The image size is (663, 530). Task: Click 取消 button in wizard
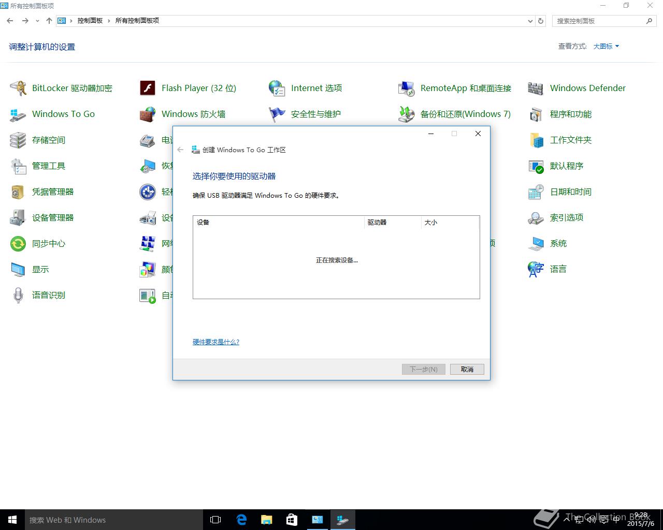(467, 369)
